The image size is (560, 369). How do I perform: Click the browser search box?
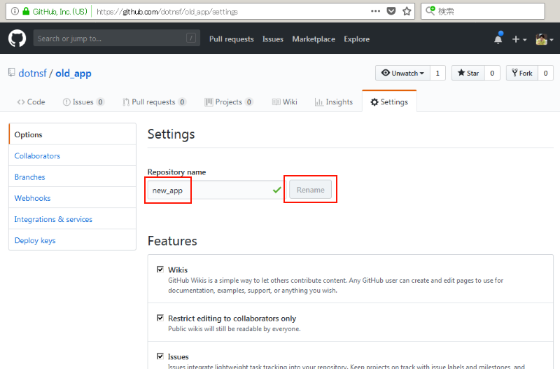click(x=483, y=11)
